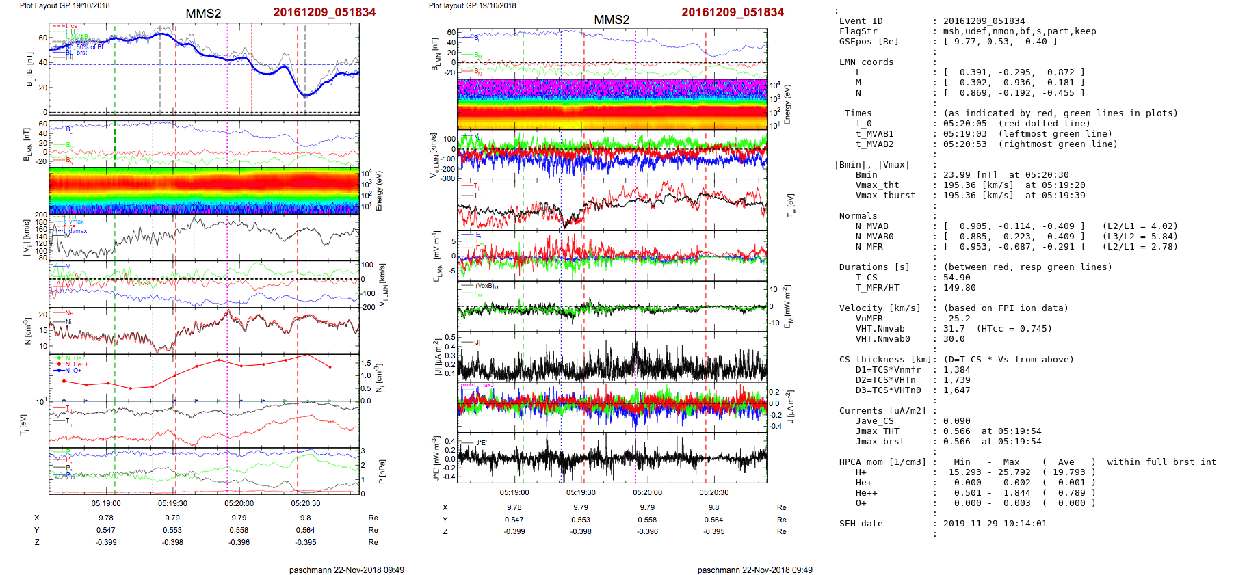This screenshot has height=575, width=1234.
Task: Click the HPCA mom [1/cm3] heading
Action: pyautogui.click(x=882, y=462)
